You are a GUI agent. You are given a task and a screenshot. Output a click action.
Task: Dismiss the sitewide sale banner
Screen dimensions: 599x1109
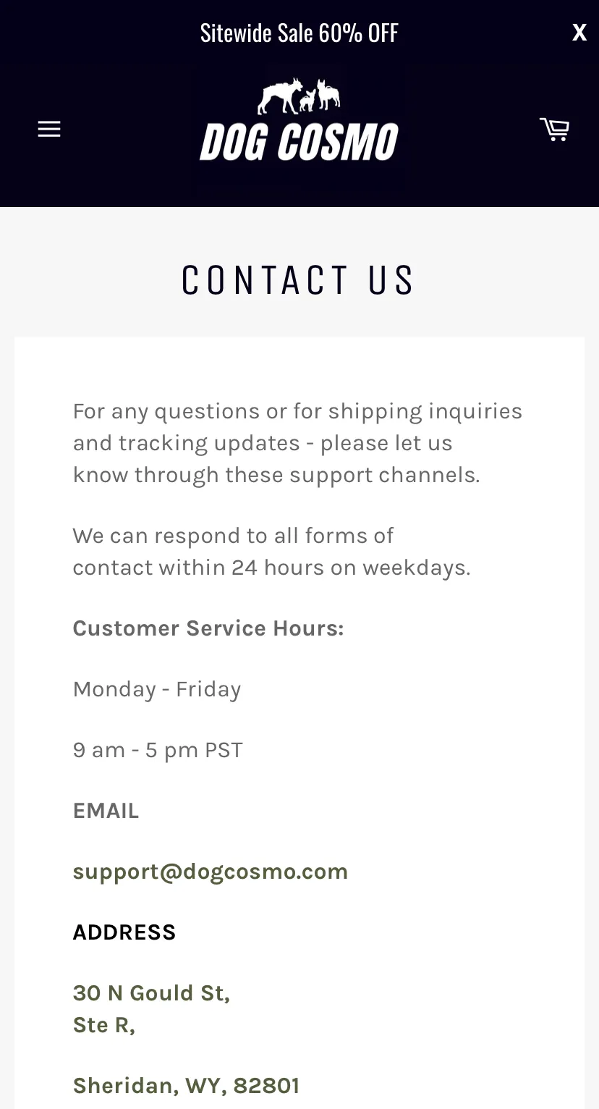[579, 33]
